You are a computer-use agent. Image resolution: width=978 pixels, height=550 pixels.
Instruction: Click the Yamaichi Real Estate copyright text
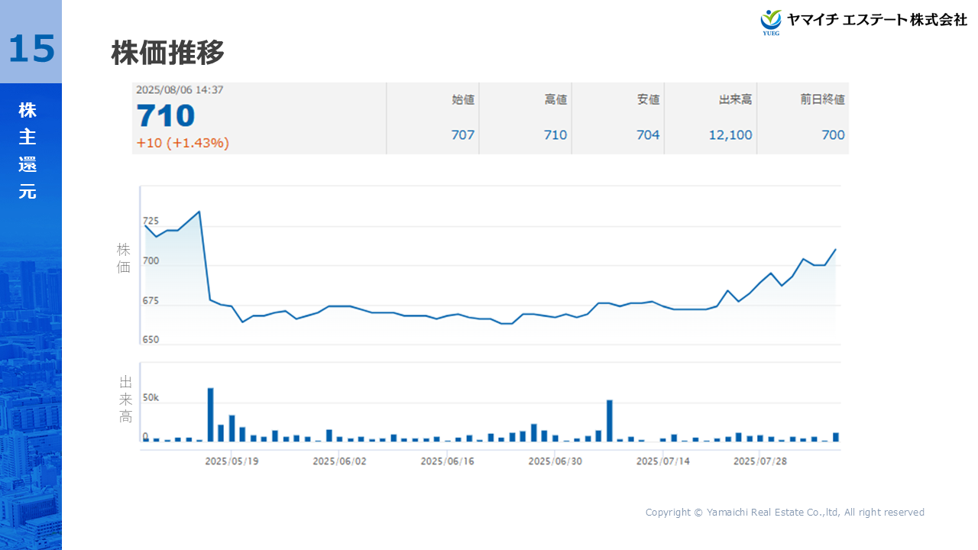pyautogui.click(x=785, y=513)
